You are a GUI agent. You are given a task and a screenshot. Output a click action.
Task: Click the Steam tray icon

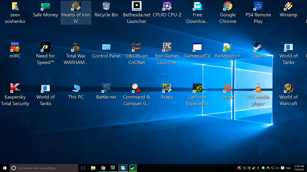click(x=254, y=168)
